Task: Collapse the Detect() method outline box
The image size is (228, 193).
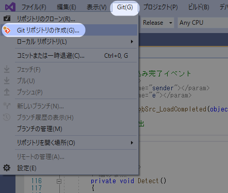Action: (59, 181)
